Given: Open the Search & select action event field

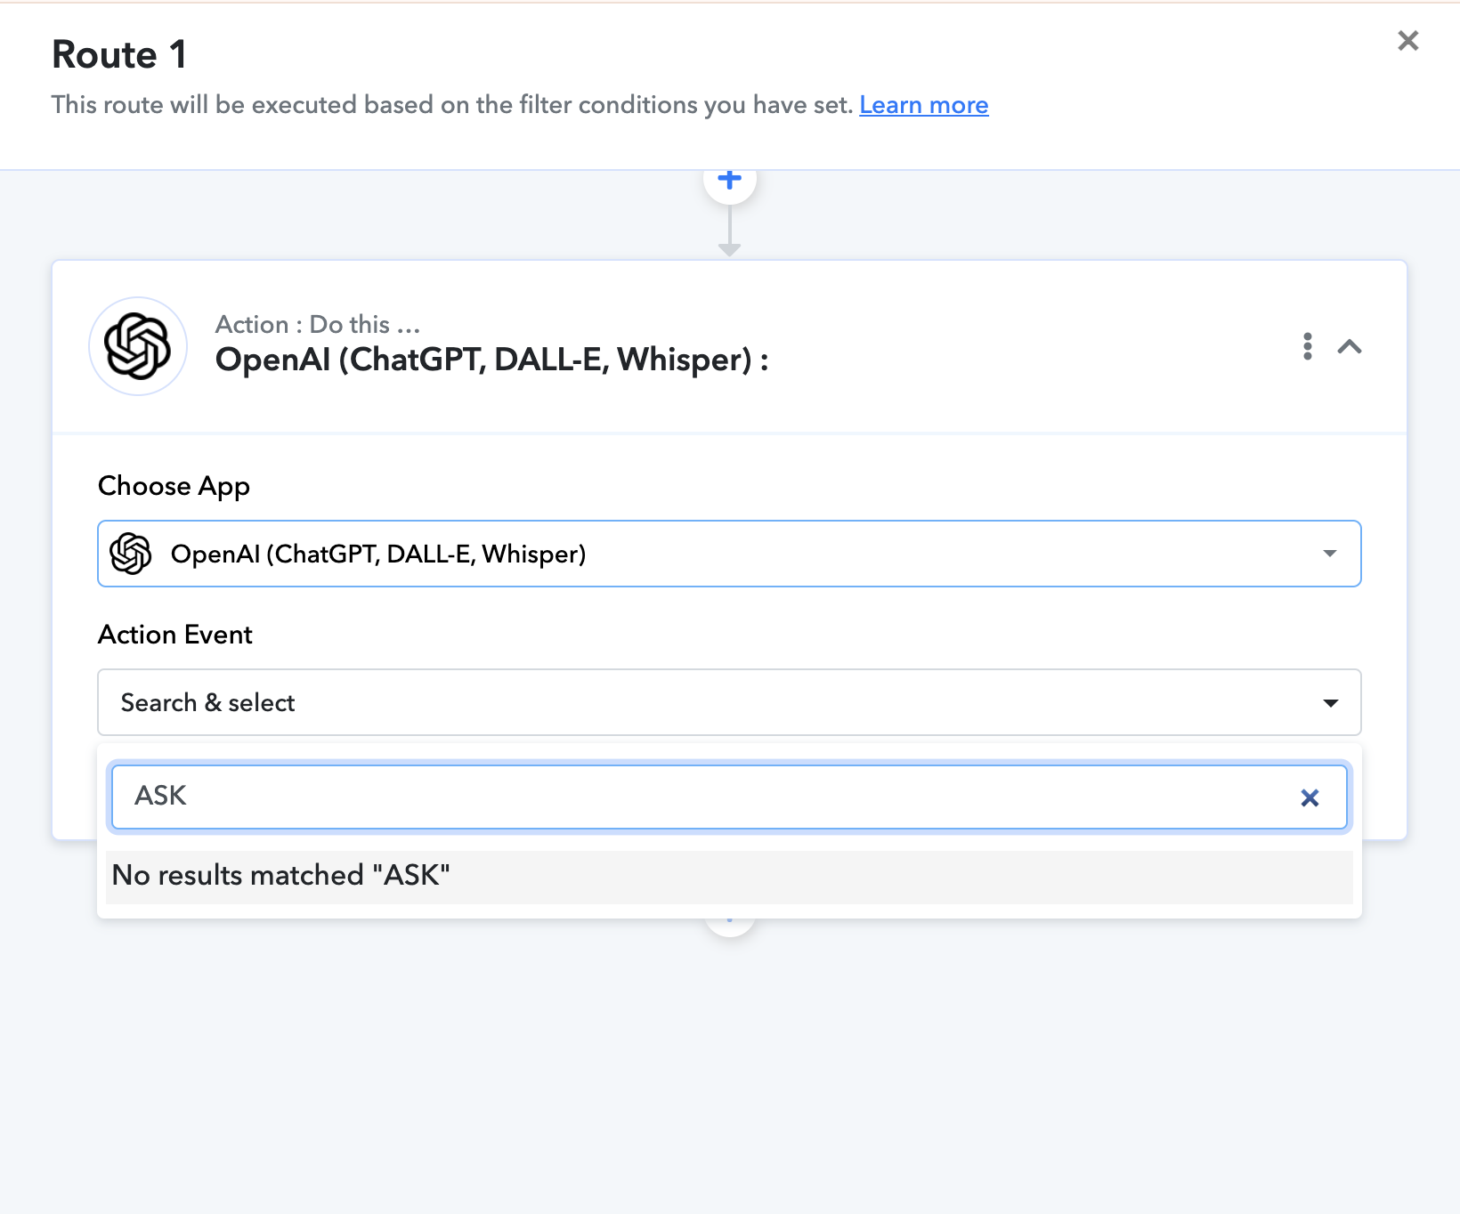Looking at the screenshot, I should (729, 702).
